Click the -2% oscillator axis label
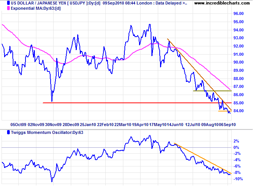The image size is (253, 187). click(237, 154)
